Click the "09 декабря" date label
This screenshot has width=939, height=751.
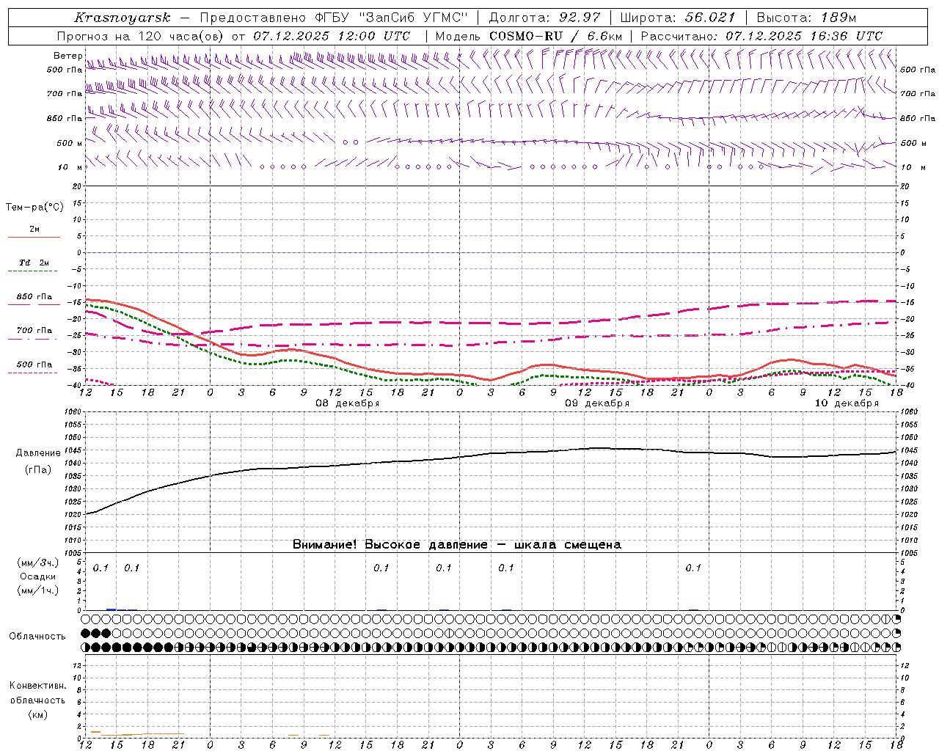(x=597, y=403)
